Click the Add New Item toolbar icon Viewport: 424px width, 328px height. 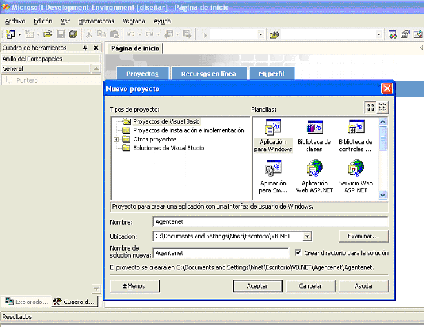pos(29,34)
